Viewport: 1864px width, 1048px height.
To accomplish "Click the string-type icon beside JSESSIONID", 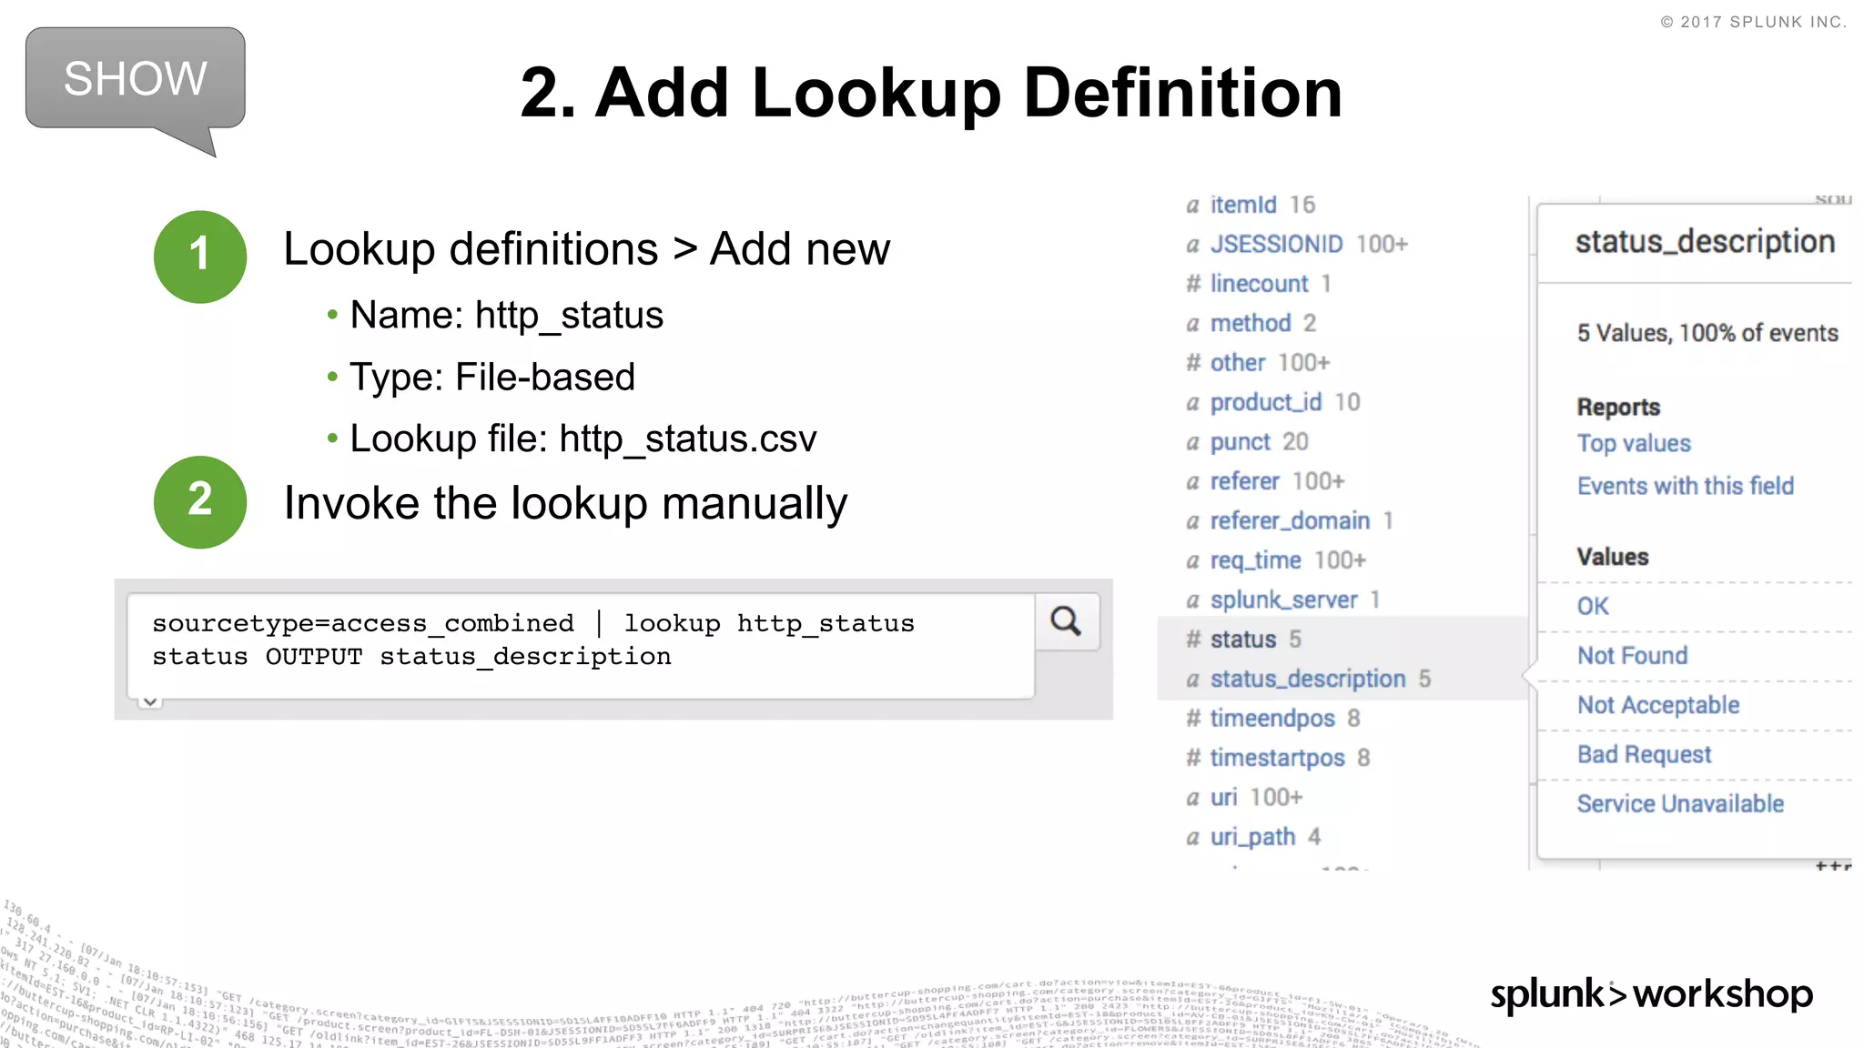I will pos(1193,246).
